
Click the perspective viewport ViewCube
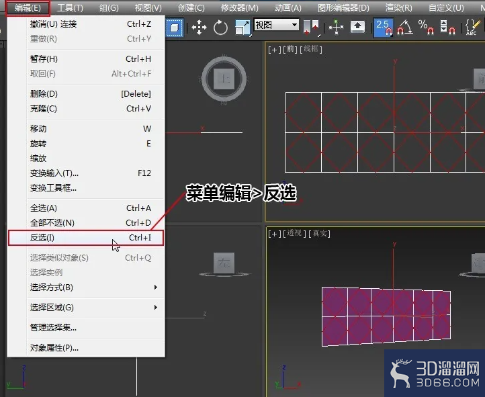click(x=478, y=263)
